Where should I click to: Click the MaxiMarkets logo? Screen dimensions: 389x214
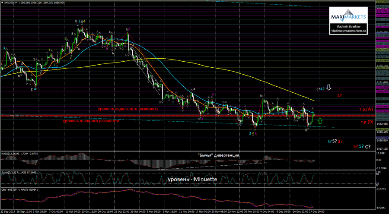348,16
